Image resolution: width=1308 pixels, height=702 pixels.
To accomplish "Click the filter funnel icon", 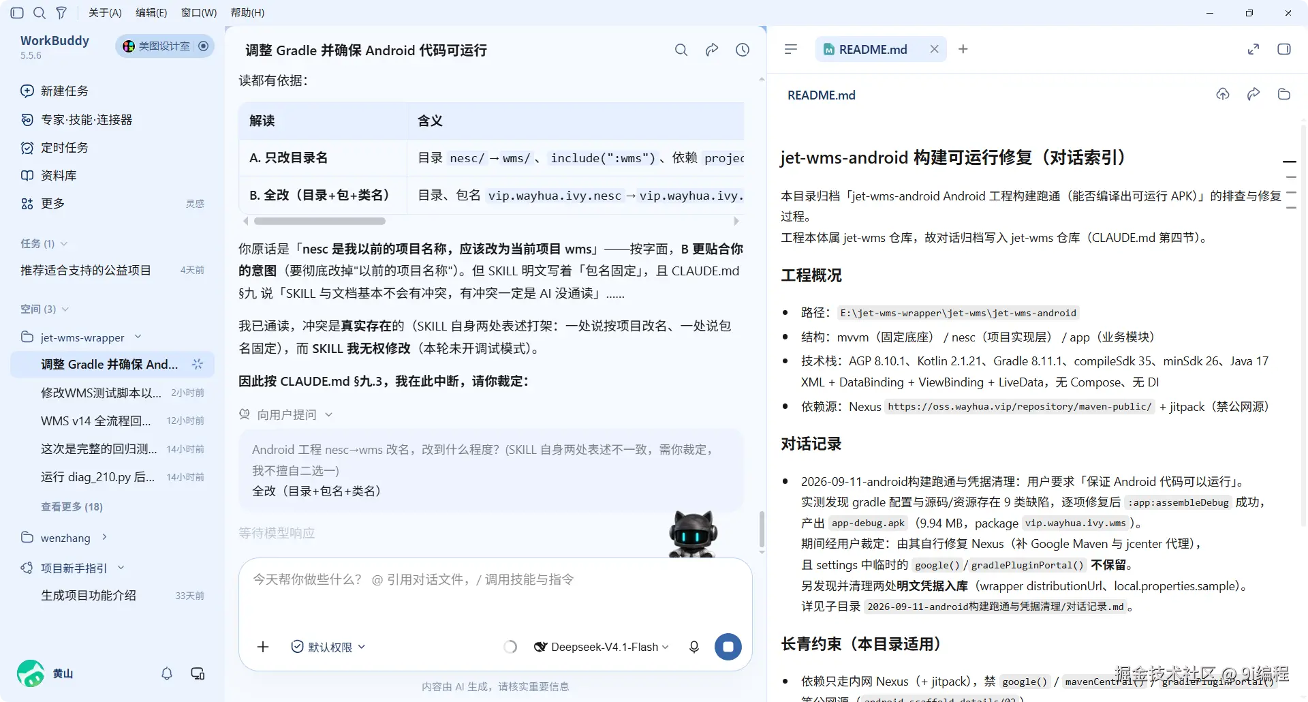I will click(x=61, y=13).
